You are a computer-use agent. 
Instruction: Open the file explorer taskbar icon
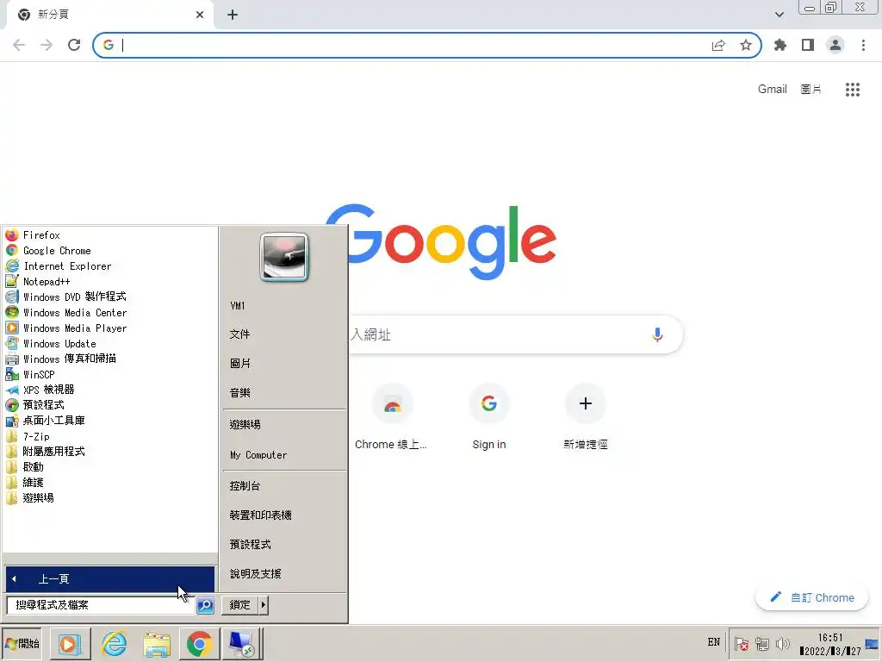pos(157,645)
